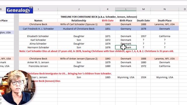187x105 pixels.
Task: Select 'Karl Schrøder' cell
Action: [x=38, y=40]
